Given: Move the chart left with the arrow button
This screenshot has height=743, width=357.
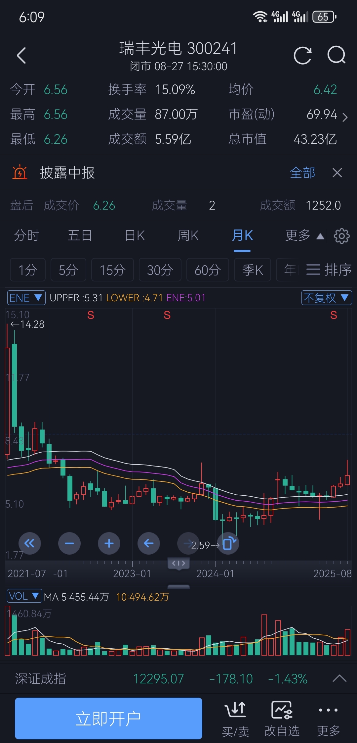Looking at the screenshot, I should (149, 543).
